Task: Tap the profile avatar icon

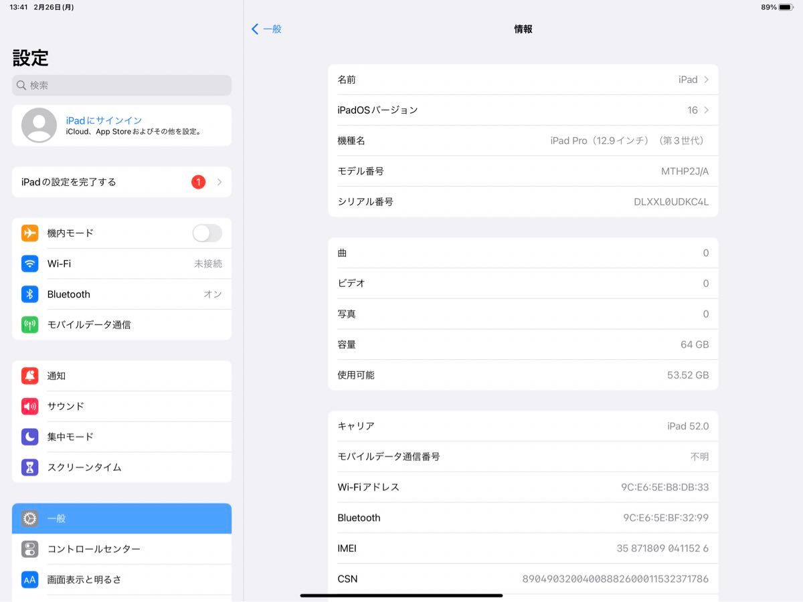Action: pyautogui.click(x=39, y=125)
